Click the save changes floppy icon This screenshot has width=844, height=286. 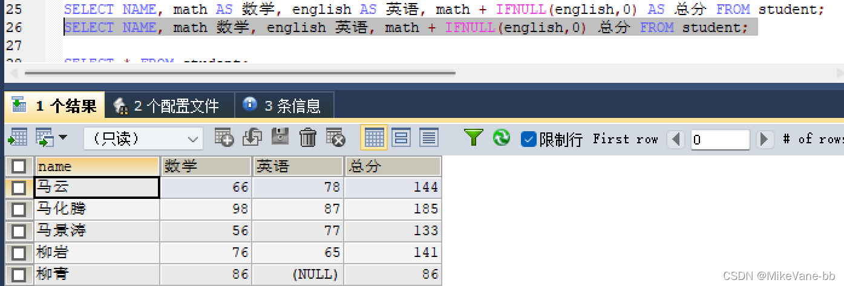(x=280, y=138)
